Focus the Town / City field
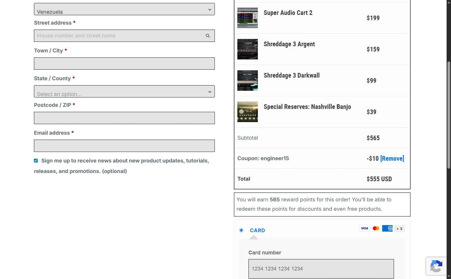The width and height of the screenshot is (451, 279). click(124, 64)
